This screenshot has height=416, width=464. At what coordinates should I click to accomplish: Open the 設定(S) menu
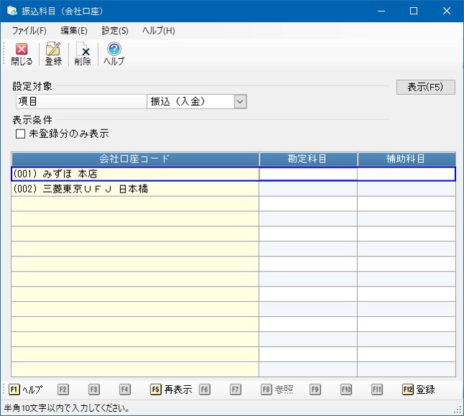(115, 31)
